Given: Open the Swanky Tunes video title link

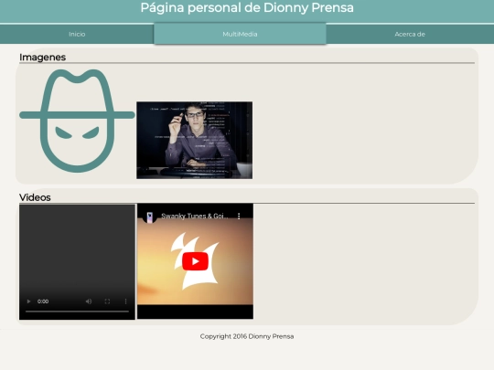Looking at the screenshot, I should pyautogui.click(x=194, y=216).
